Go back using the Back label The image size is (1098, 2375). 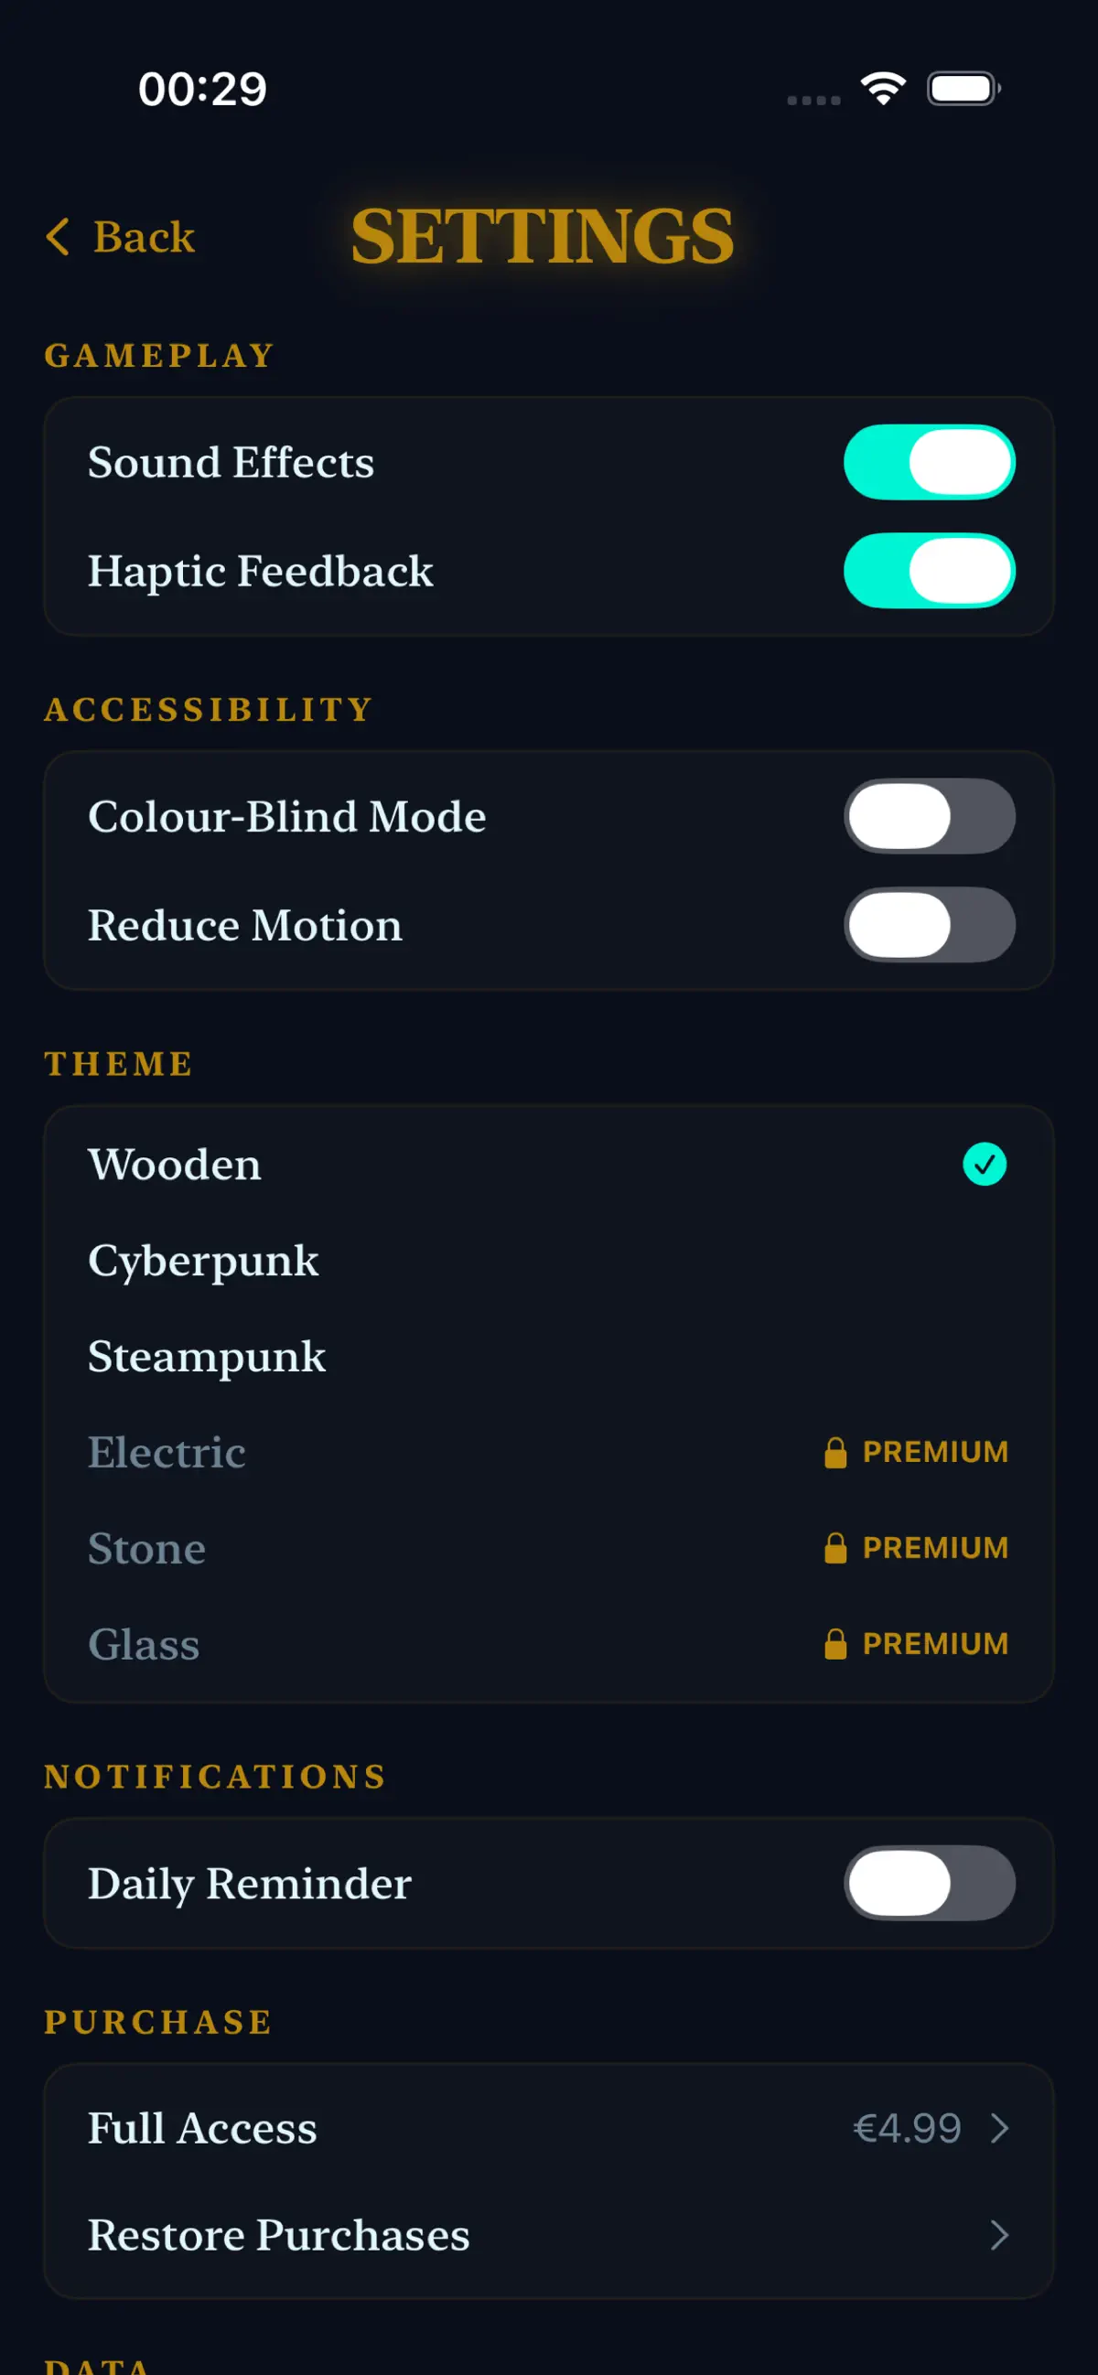click(144, 237)
